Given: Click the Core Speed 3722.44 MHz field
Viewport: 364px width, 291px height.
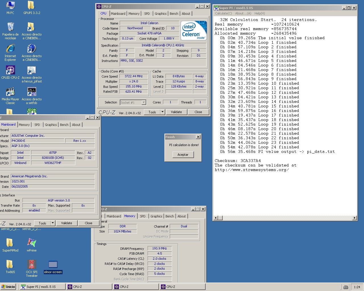Looking at the screenshot, I should [134, 76].
